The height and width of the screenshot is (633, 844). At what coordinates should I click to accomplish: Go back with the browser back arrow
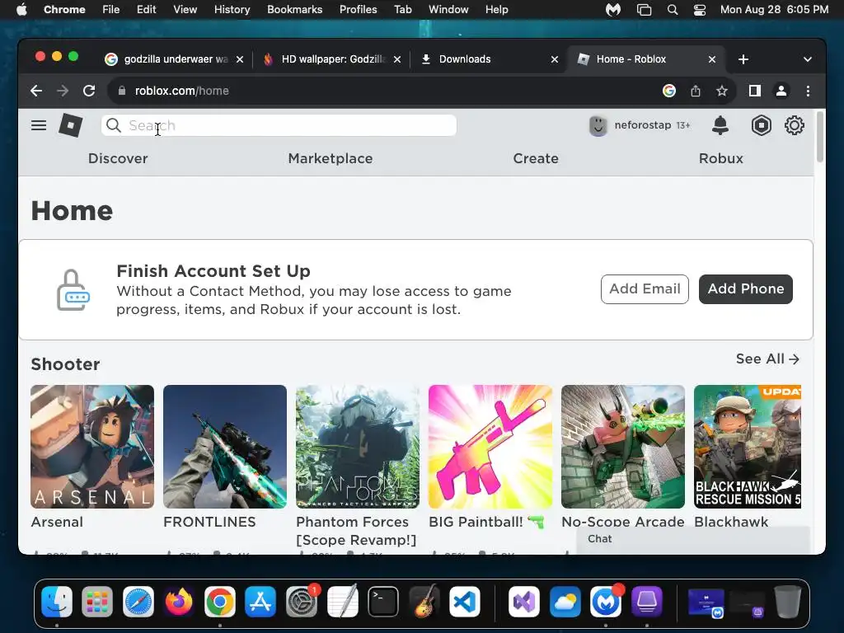[36, 91]
